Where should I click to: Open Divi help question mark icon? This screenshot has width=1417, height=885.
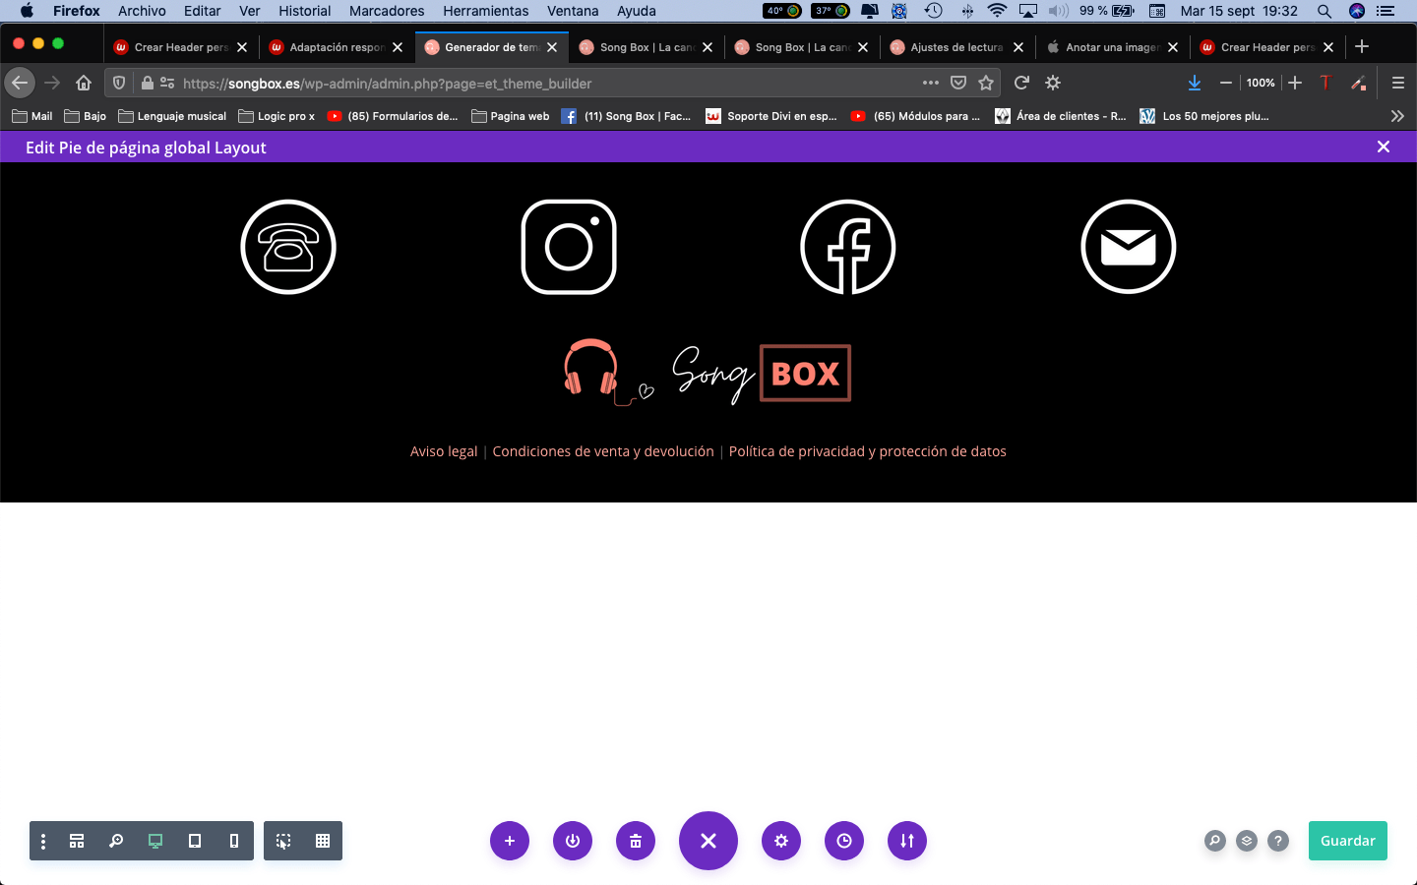[x=1278, y=841]
